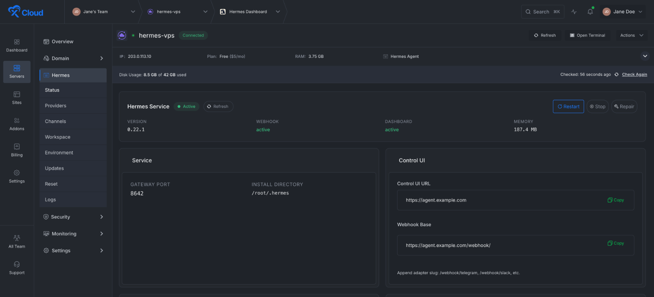Click the install directory /root/.hermes
This screenshot has height=297, width=654.
[270, 193]
